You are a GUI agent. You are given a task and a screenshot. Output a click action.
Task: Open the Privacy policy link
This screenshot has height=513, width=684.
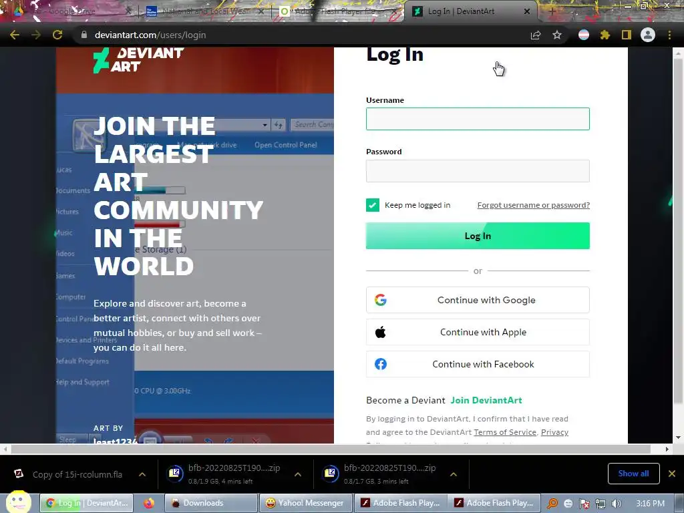point(554,432)
